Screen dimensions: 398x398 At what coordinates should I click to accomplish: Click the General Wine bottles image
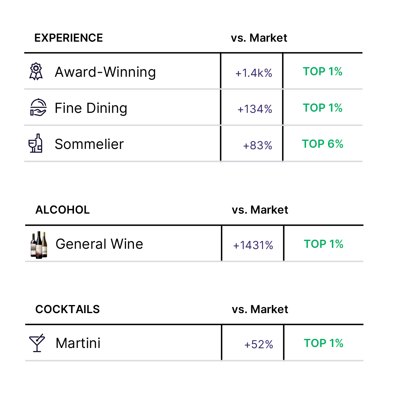[39, 244]
